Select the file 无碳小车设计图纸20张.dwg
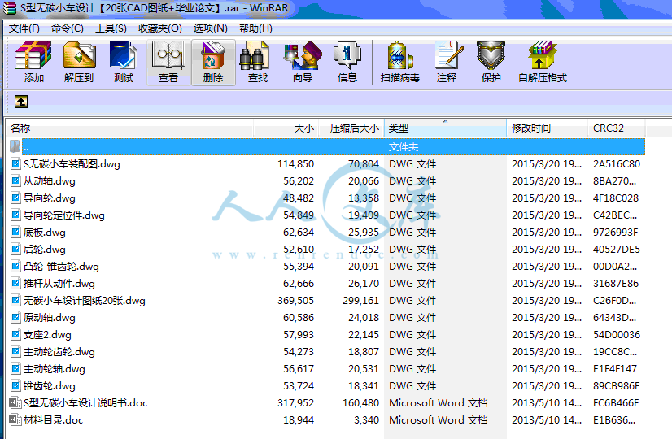This screenshot has height=439, width=672. (x=85, y=301)
